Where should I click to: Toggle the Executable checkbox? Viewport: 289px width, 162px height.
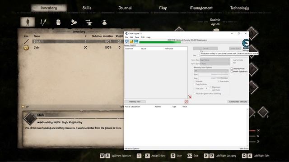tap(219, 81)
